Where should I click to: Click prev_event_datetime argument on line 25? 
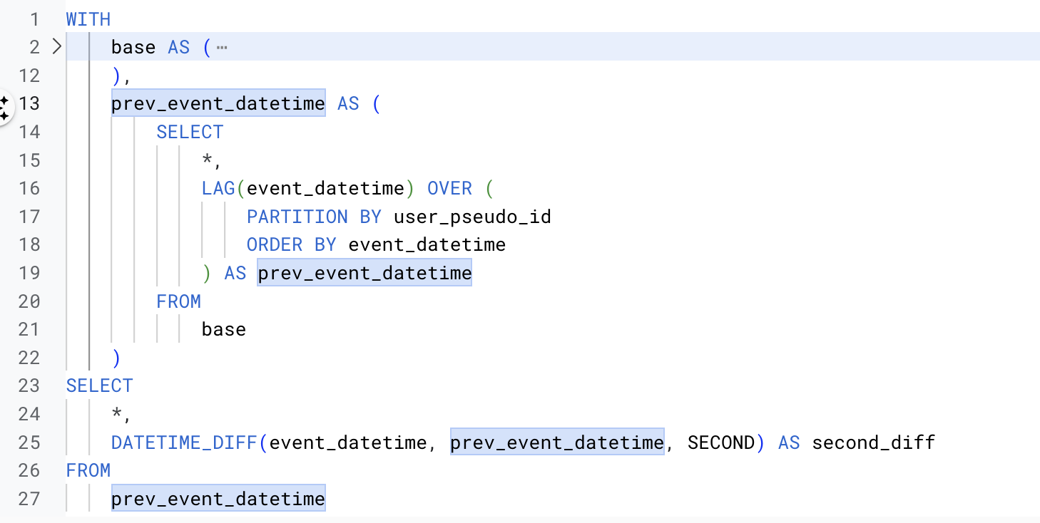557,442
